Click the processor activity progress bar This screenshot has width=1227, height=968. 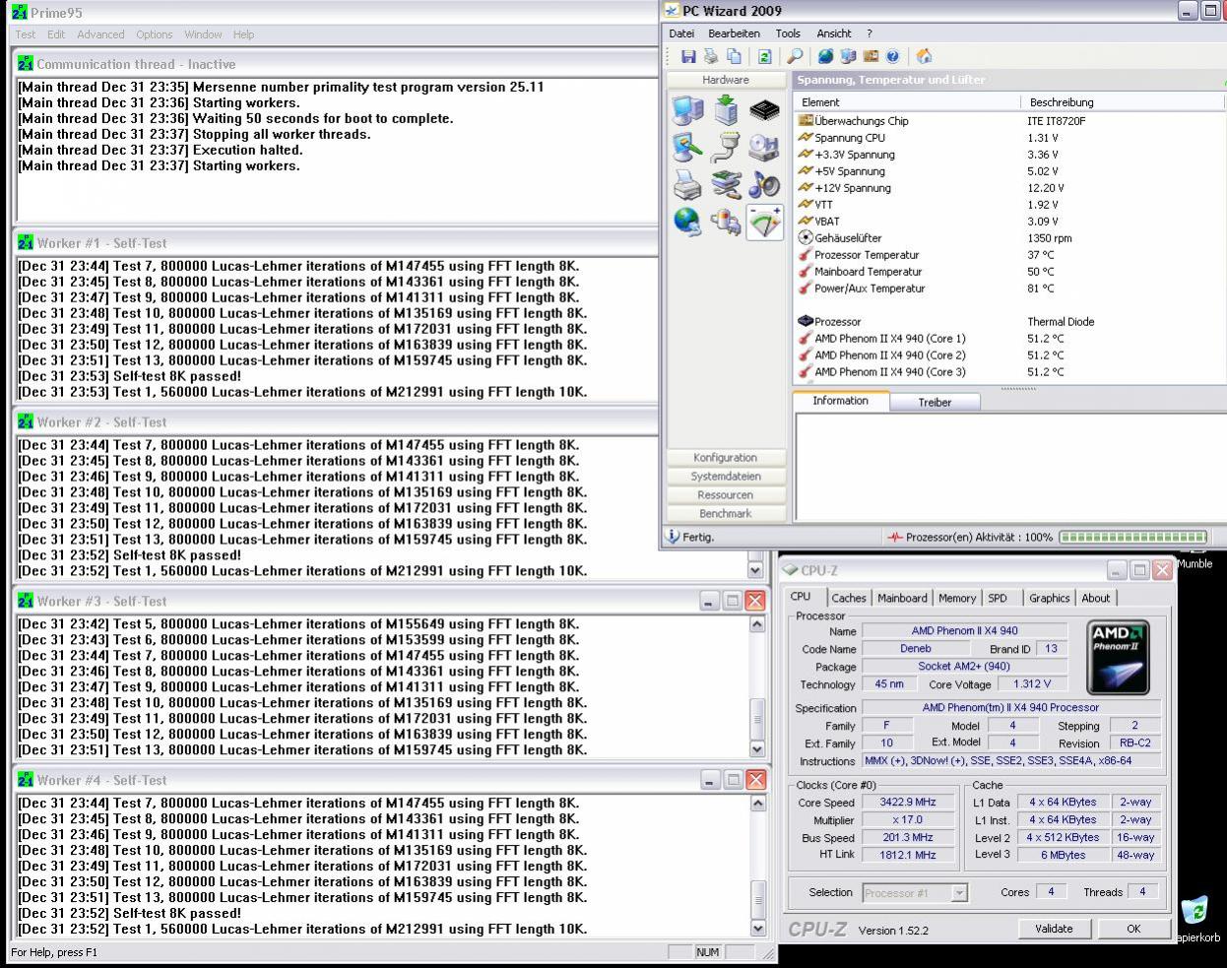pos(1132,538)
